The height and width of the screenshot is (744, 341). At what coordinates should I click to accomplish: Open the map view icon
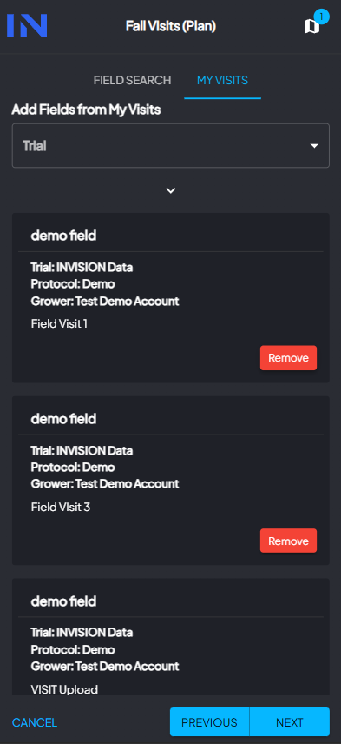point(311,27)
